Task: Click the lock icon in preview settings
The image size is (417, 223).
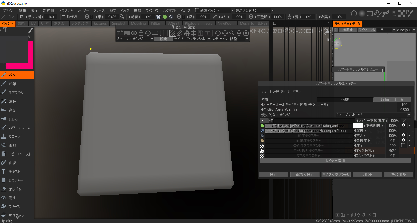Action: tap(141, 33)
